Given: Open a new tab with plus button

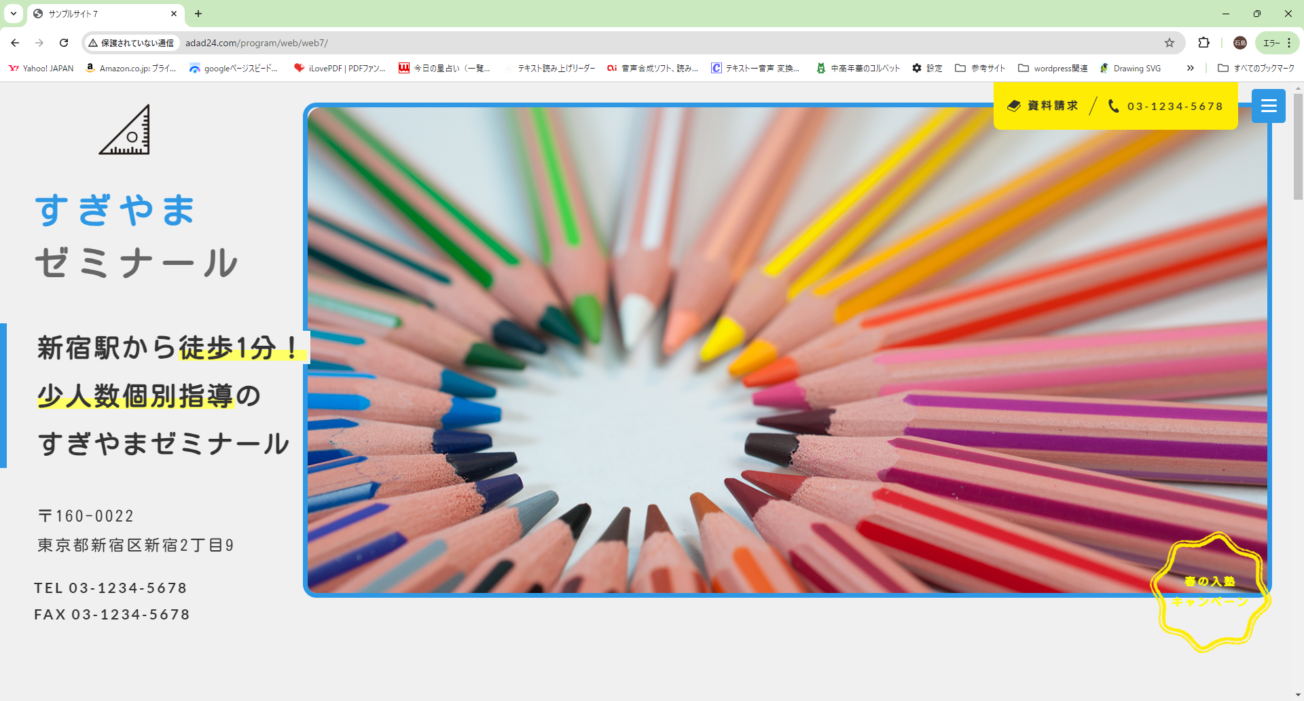Looking at the screenshot, I should 198,14.
